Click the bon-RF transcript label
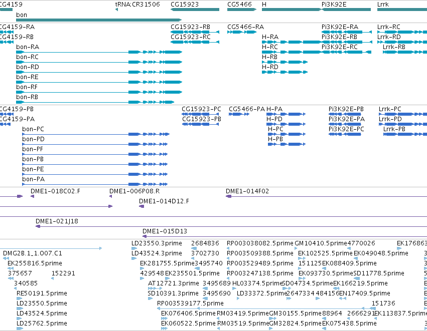The width and height of the screenshot is (427, 331). (27, 87)
